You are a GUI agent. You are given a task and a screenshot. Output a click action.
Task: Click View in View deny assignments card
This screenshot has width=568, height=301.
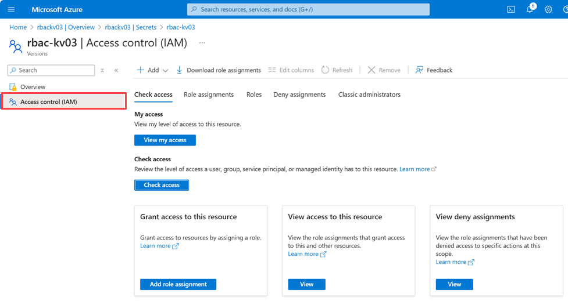(454, 284)
